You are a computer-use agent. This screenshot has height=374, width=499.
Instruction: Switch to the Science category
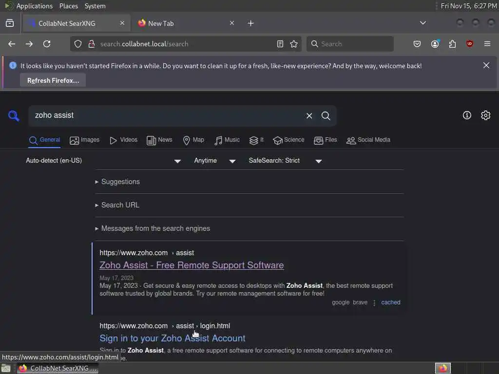pos(288,140)
